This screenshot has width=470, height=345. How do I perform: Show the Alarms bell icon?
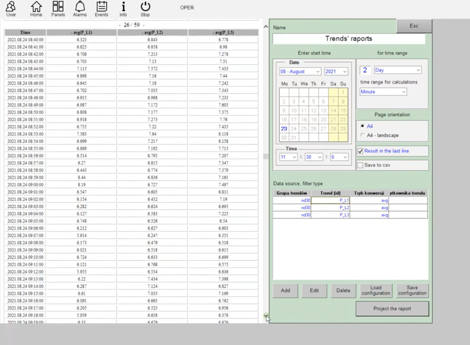tap(80, 9)
